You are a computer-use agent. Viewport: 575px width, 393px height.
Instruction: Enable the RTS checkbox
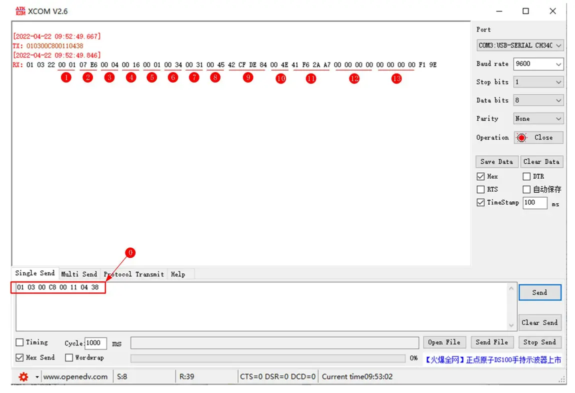(x=480, y=189)
